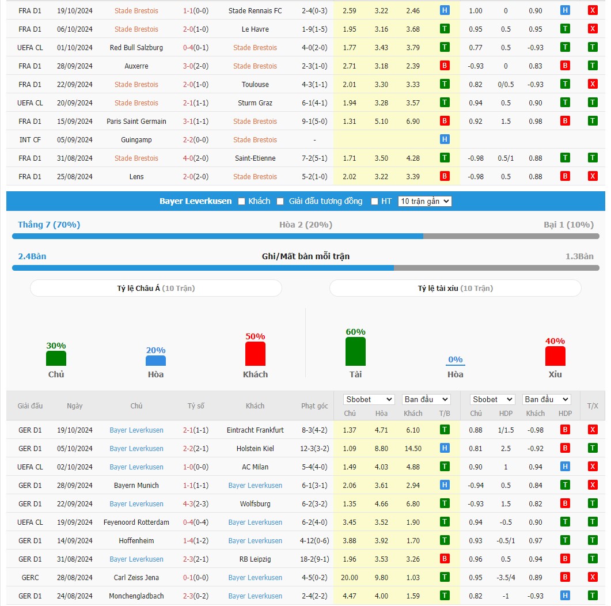This screenshot has width=611, height=606.
Task: Click the '14.50' odds value
Action: pos(413,449)
